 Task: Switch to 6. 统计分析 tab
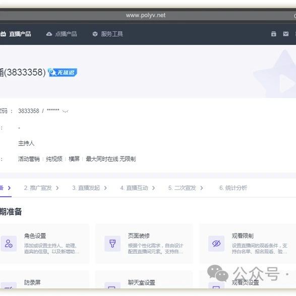(x=233, y=188)
